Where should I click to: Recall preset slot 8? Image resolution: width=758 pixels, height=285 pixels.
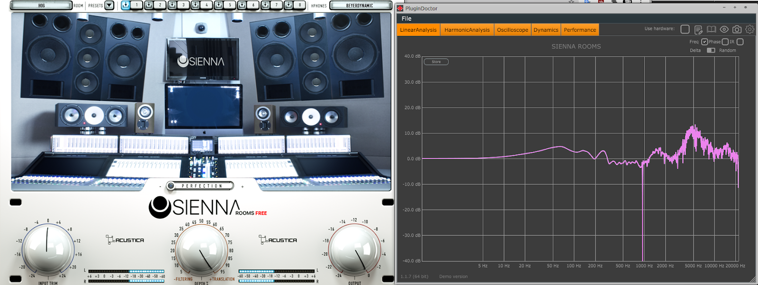click(x=299, y=5)
